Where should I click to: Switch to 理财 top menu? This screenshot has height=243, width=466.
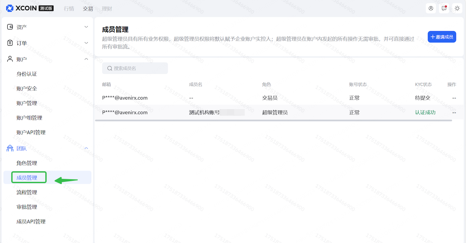point(107,9)
